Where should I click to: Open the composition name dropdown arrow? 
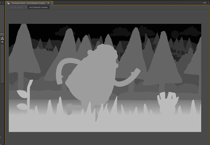48,3
